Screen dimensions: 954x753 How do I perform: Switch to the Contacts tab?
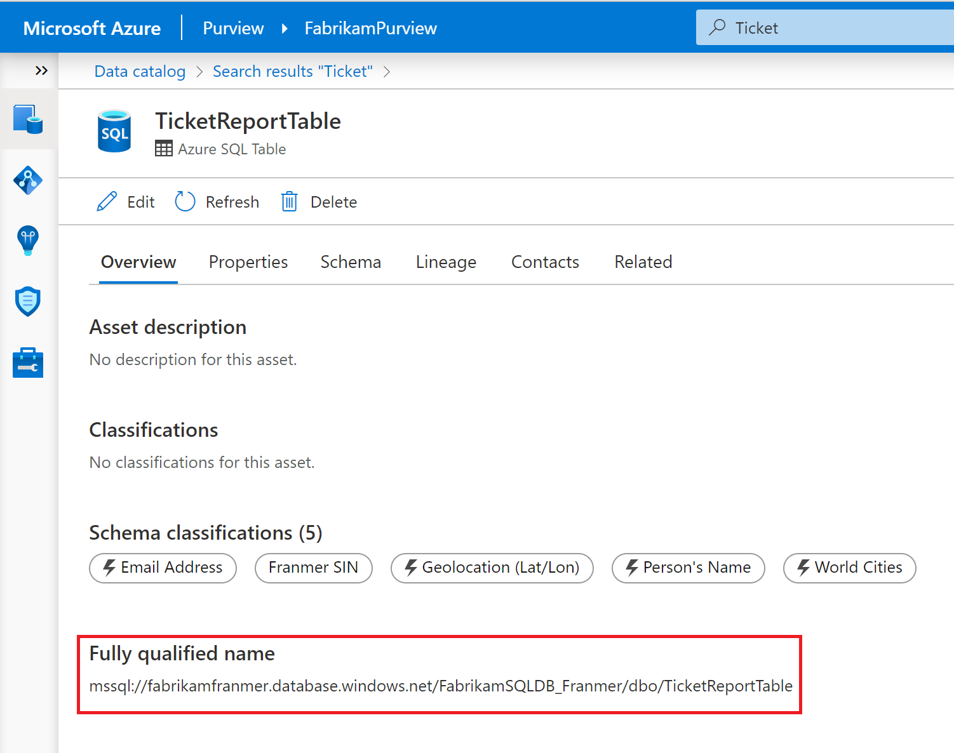pyautogui.click(x=545, y=262)
